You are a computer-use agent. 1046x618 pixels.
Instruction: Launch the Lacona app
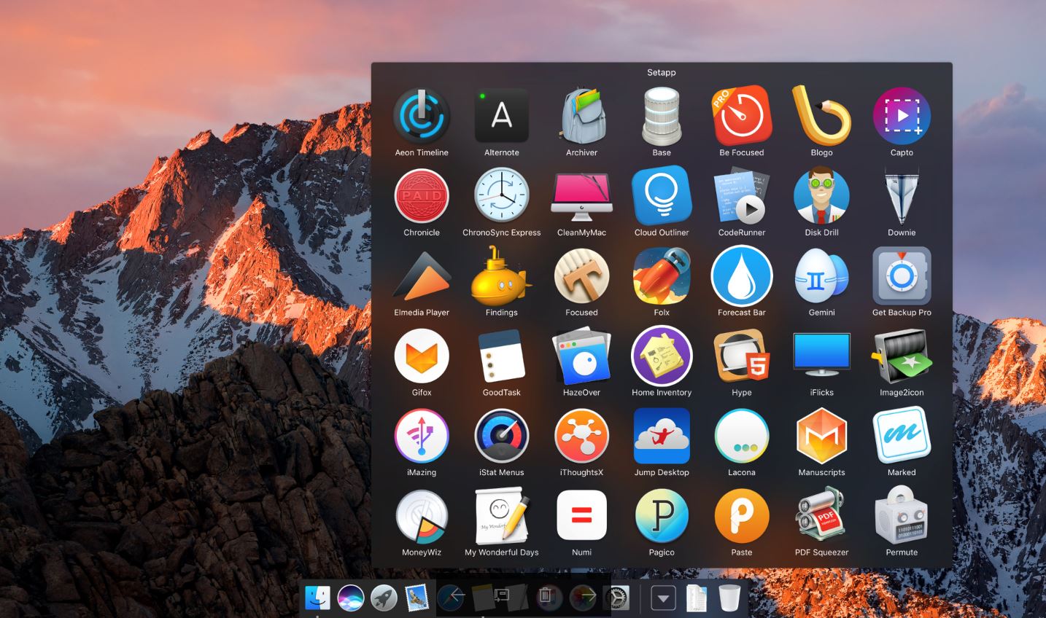[742, 436]
